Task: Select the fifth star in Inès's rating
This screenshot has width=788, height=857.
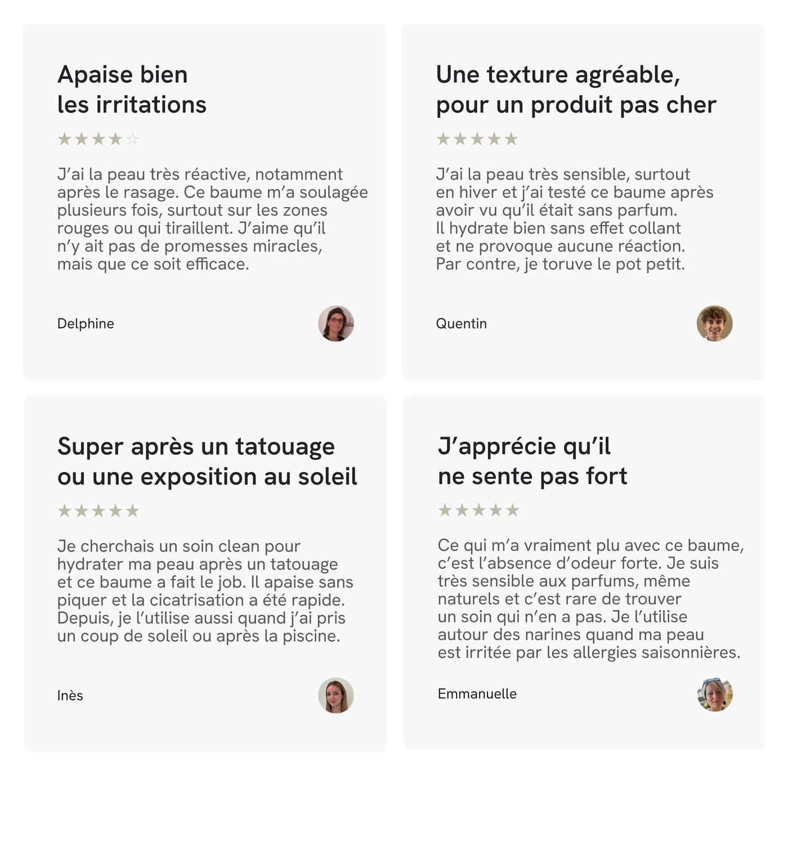Action: click(132, 511)
